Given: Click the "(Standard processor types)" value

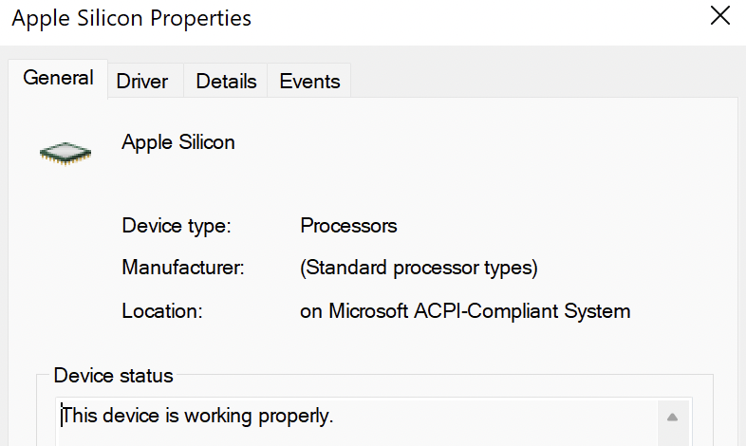Looking at the screenshot, I should point(419,269).
